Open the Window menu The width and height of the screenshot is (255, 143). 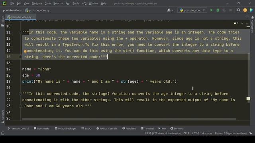(x=94, y=4)
